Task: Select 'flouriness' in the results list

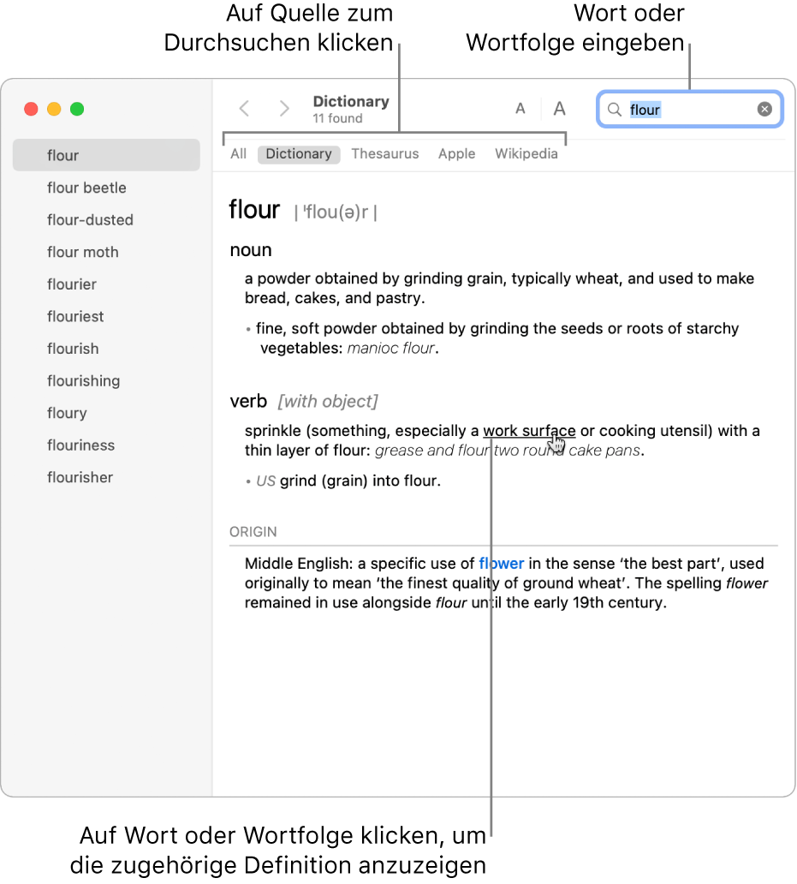Action: coord(106,445)
